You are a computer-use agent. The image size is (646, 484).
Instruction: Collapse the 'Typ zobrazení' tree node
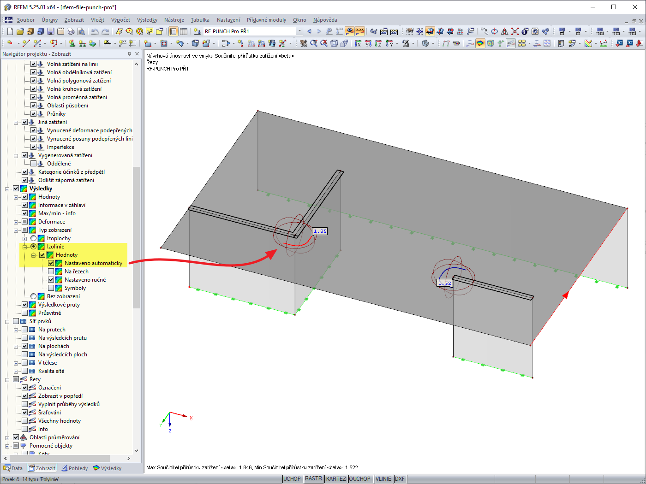16,230
